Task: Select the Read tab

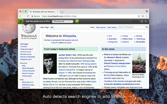Action: point(92,27)
